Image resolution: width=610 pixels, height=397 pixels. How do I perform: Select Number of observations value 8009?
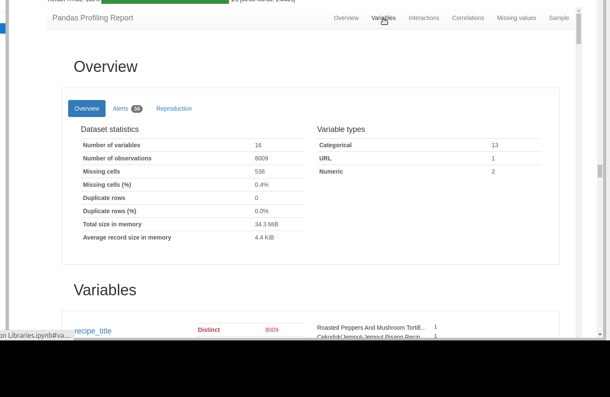pyautogui.click(x=261, y=158)
